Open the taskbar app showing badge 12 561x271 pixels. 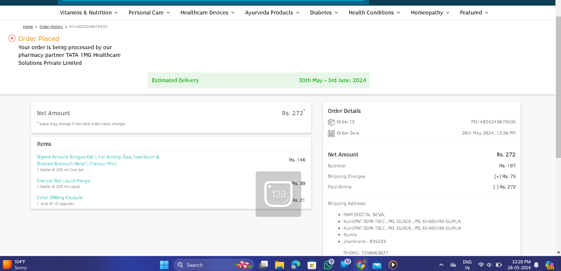345,264
